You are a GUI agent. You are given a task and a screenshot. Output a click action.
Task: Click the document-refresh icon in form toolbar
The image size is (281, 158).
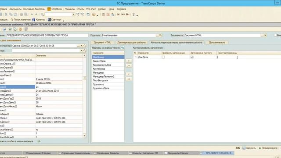(15, 29)
